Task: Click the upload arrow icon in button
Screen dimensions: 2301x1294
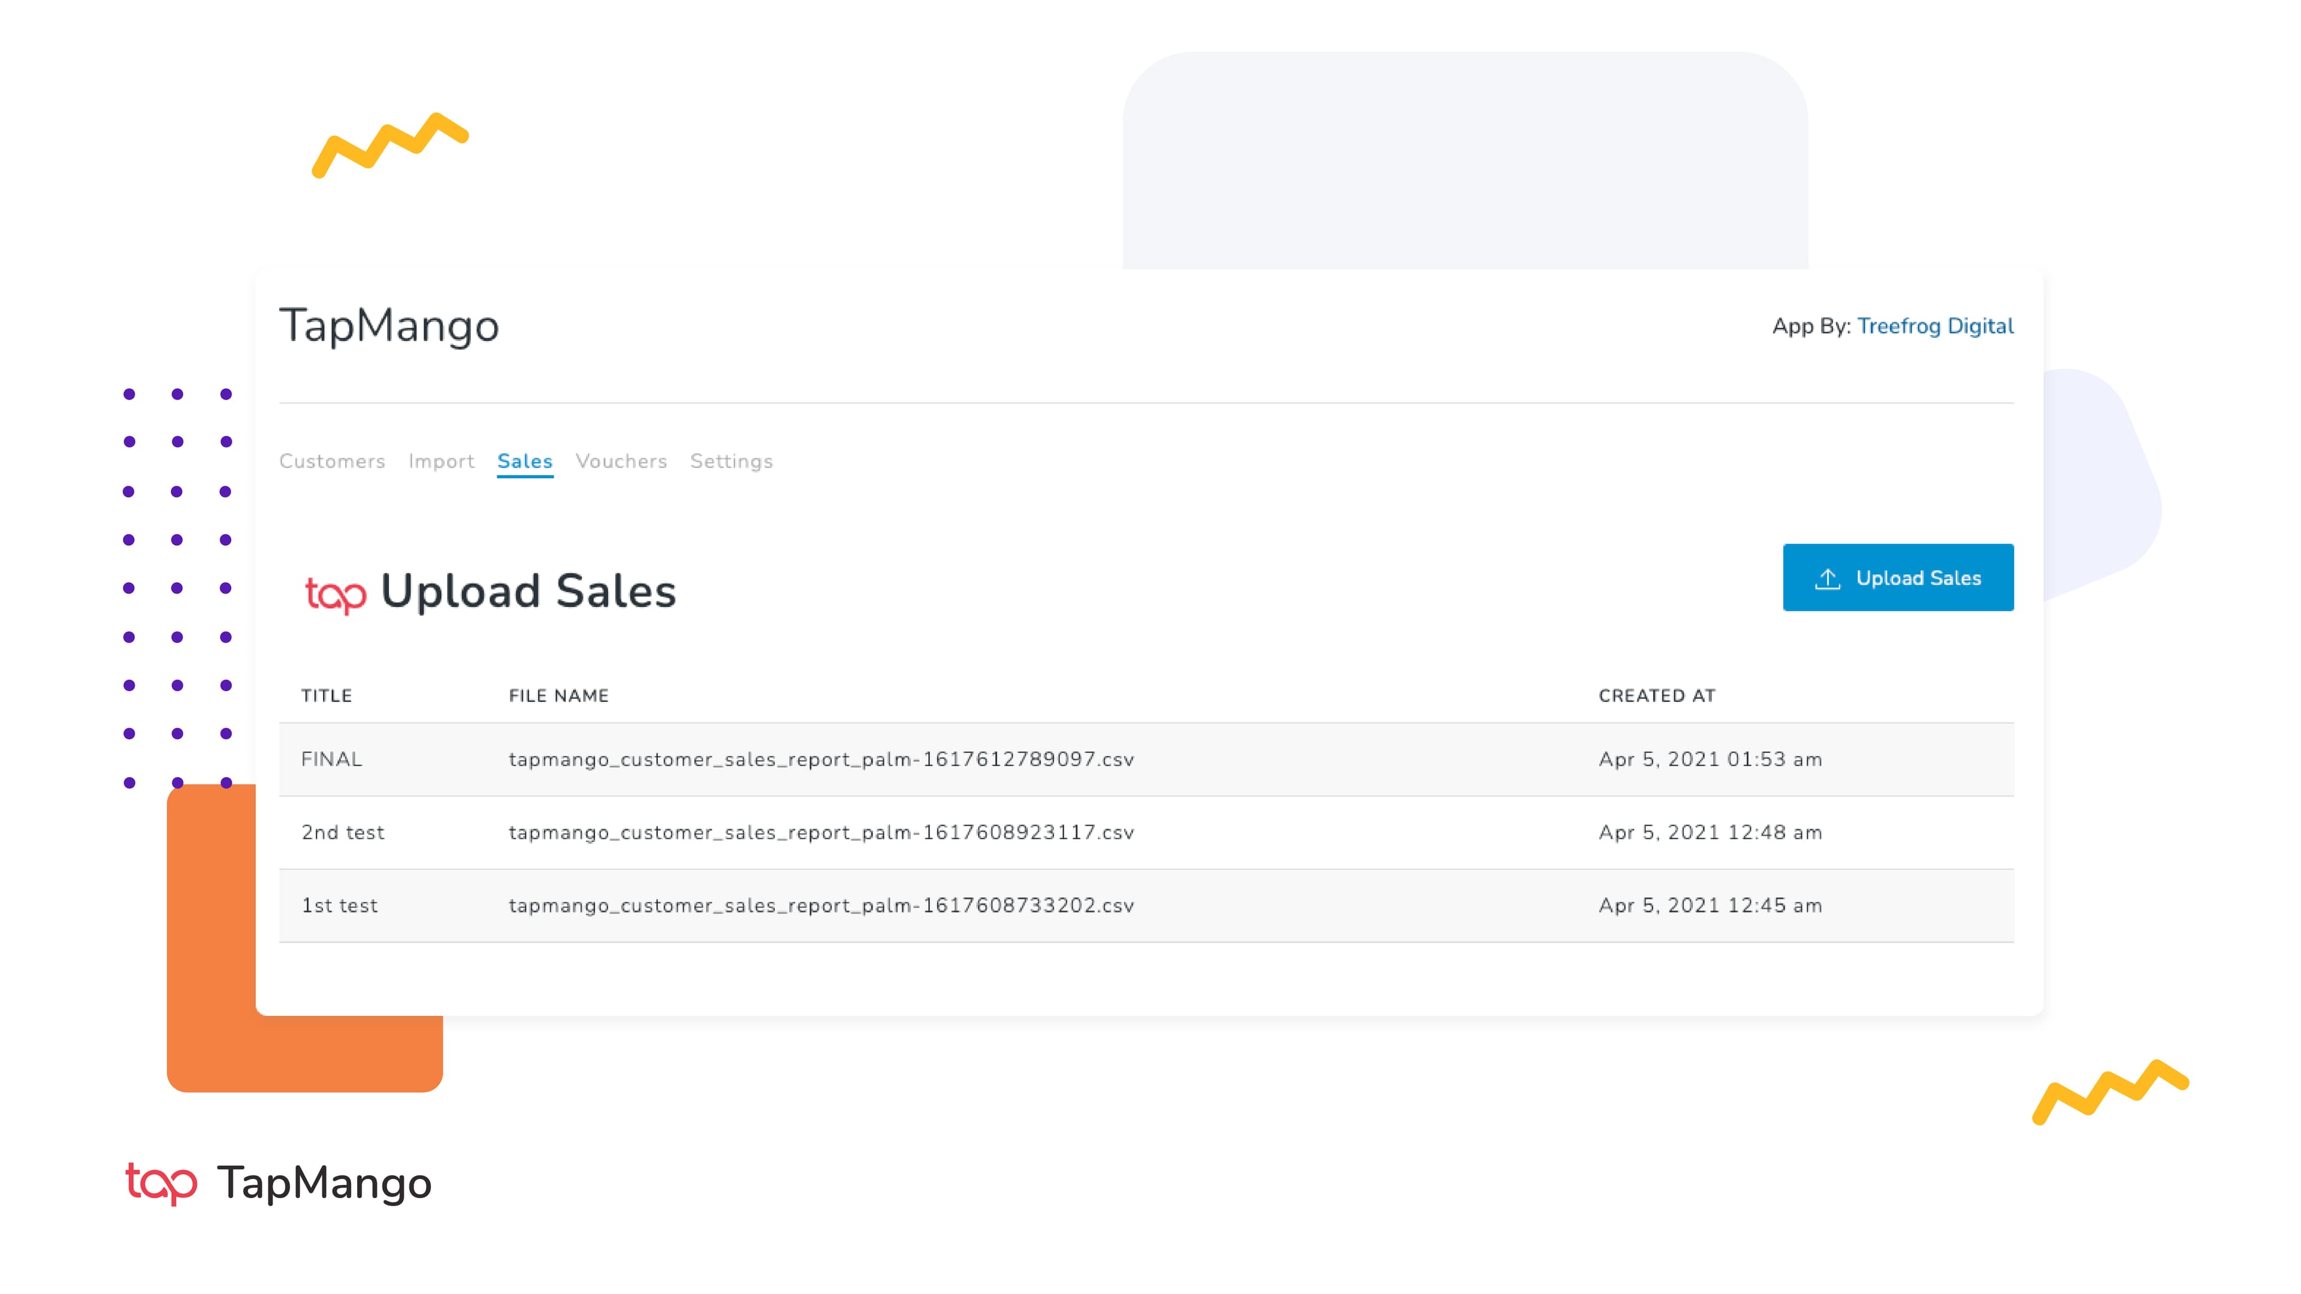Action: (x=1828, y=579)
